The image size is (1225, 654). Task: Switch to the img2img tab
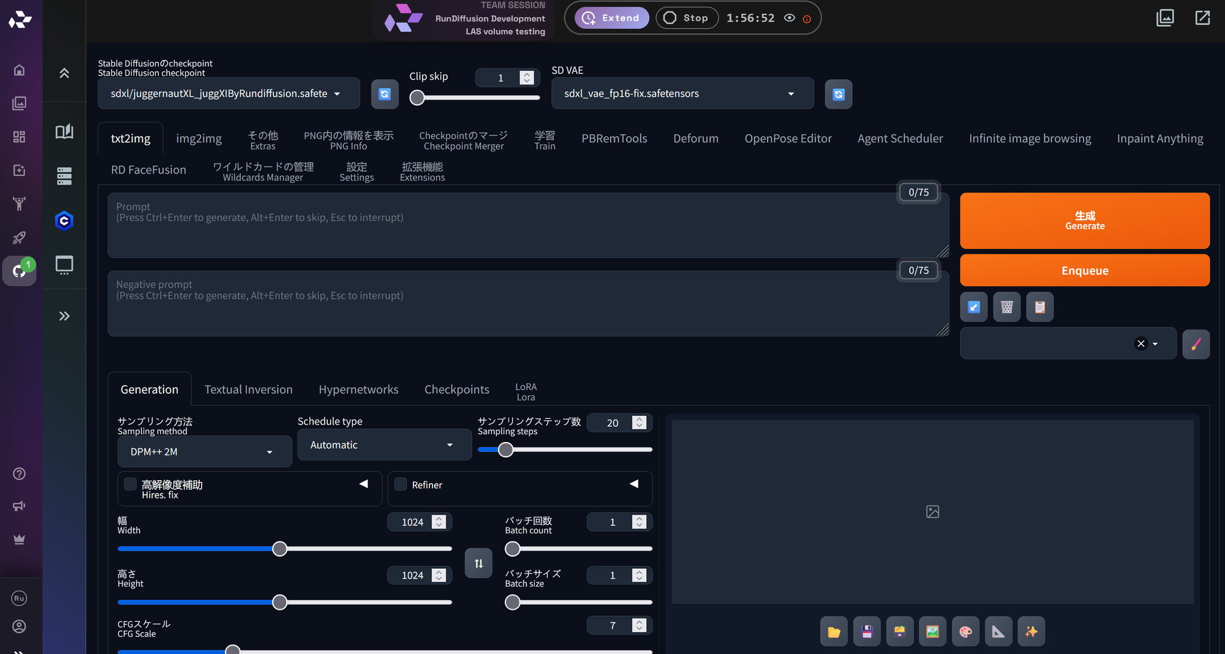199,138
